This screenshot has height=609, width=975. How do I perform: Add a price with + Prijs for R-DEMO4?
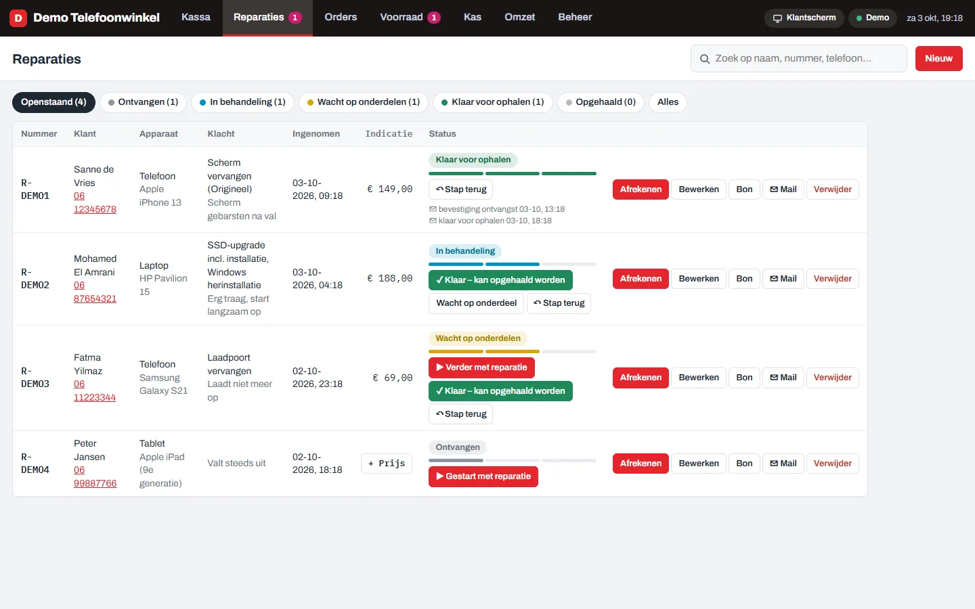pos(387,464)
